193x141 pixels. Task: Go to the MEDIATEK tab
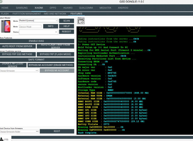(105, 8)
